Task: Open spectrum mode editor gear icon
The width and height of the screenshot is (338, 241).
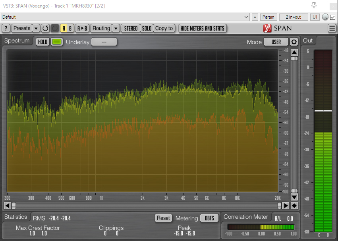Action: [294, 42]
